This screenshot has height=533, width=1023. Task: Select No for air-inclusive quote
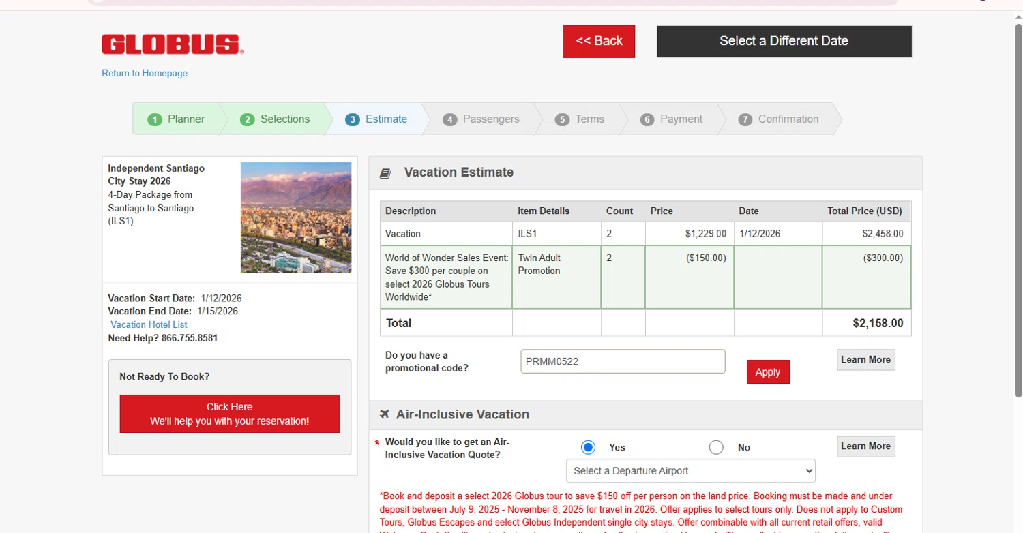coord(716,447)
